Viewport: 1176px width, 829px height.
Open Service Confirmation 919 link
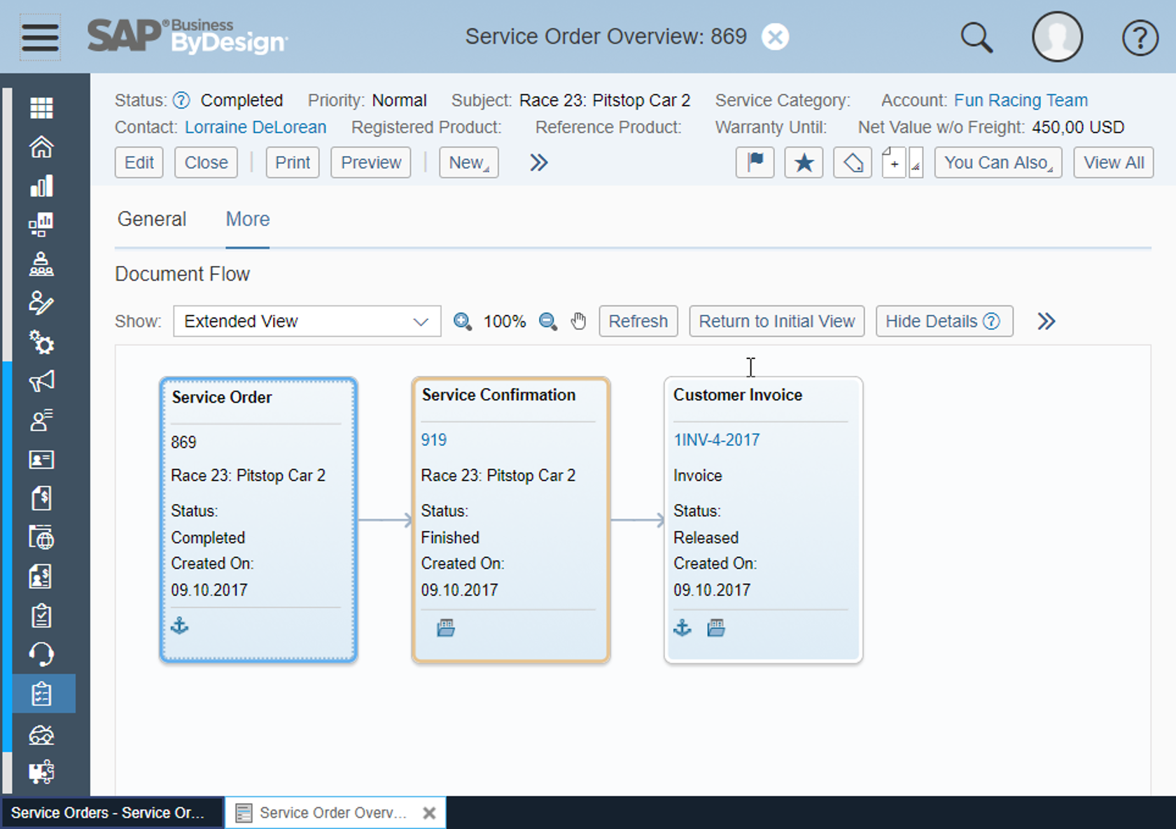point(433,440)
